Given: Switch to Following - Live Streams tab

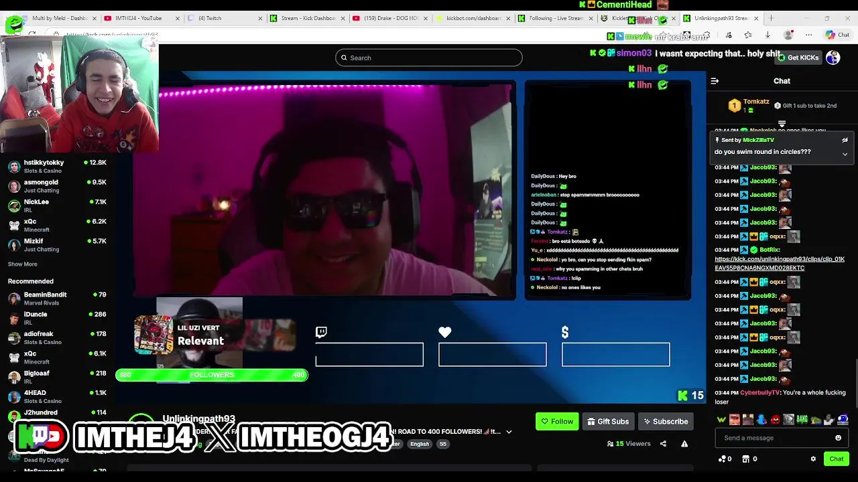Looking at the screenshot, I should tap(554, 18).
